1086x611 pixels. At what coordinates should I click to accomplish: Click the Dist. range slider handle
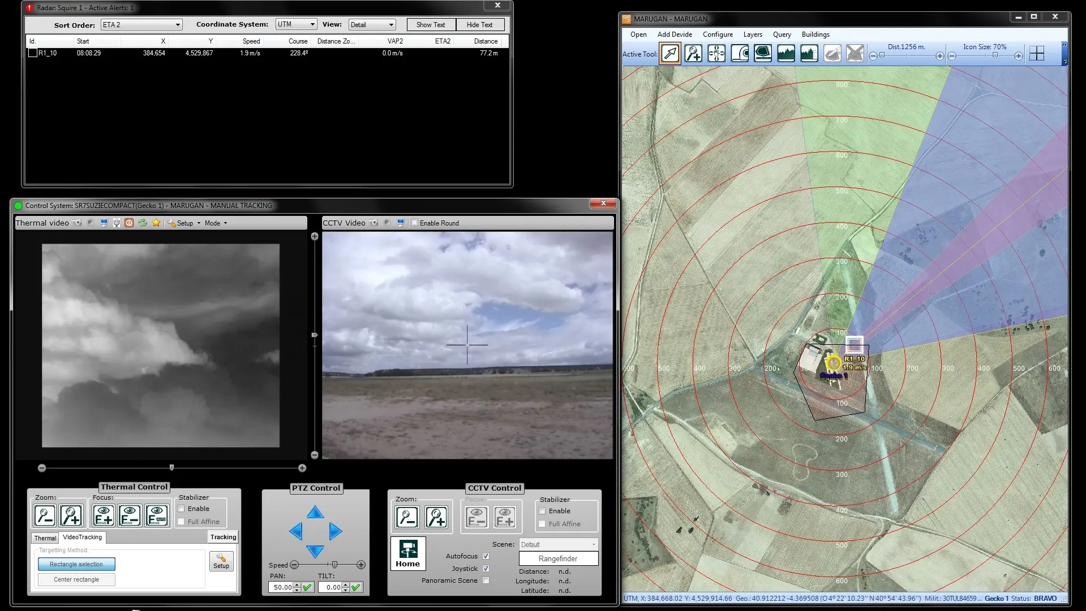pos(882,56)
